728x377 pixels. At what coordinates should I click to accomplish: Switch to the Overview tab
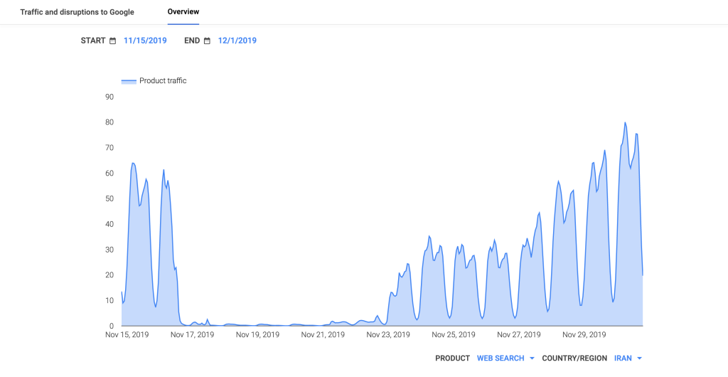183,12
